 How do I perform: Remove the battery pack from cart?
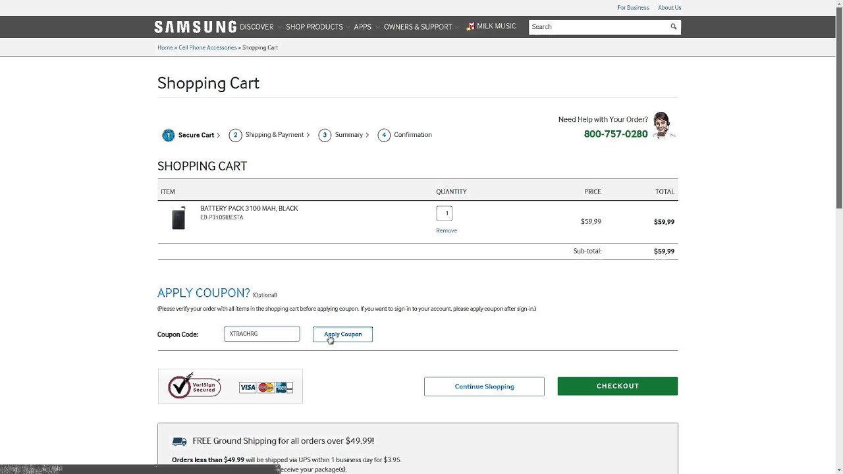[x=446, y=230]
